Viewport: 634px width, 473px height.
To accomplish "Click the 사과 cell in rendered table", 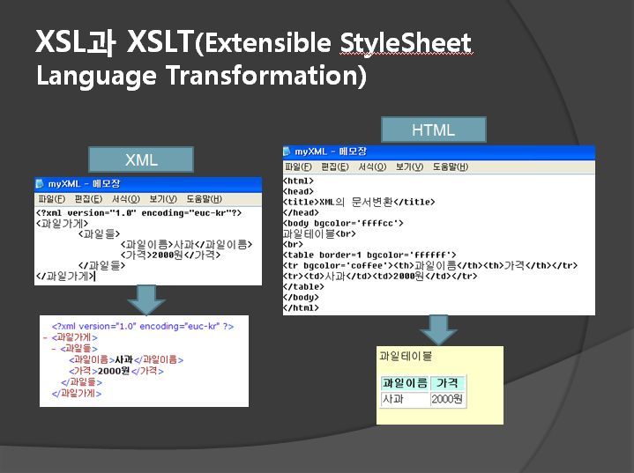I will 405,399.
